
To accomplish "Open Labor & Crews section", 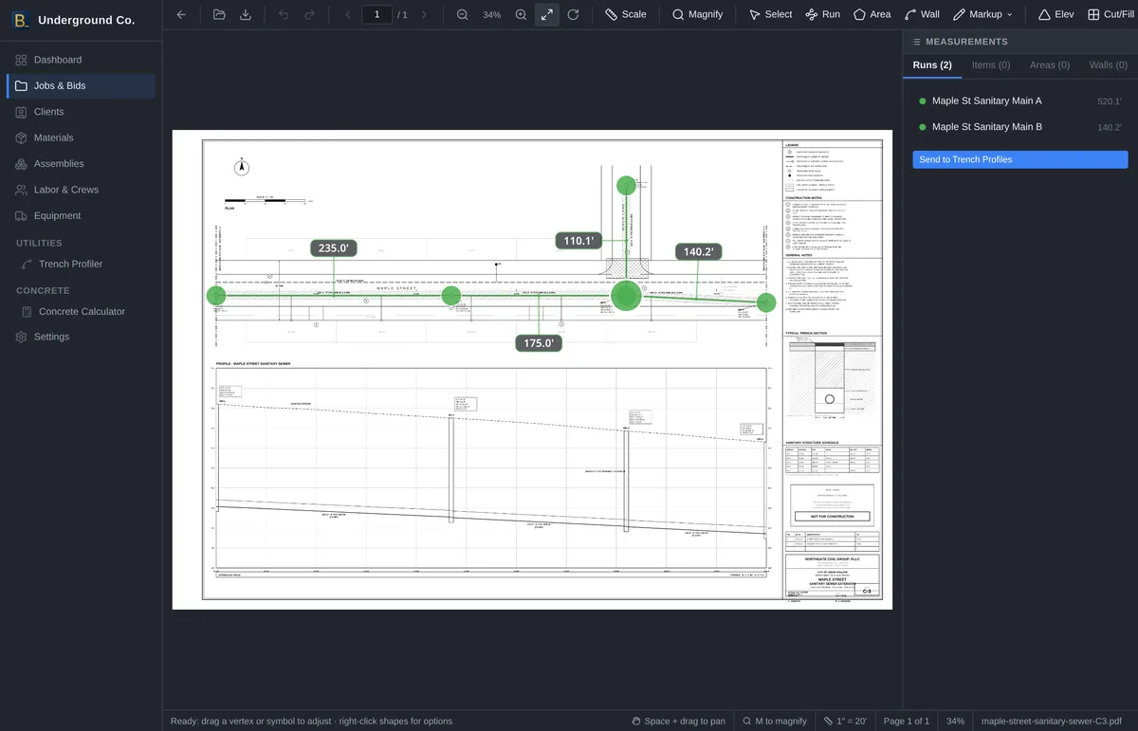I will [81, 190].
